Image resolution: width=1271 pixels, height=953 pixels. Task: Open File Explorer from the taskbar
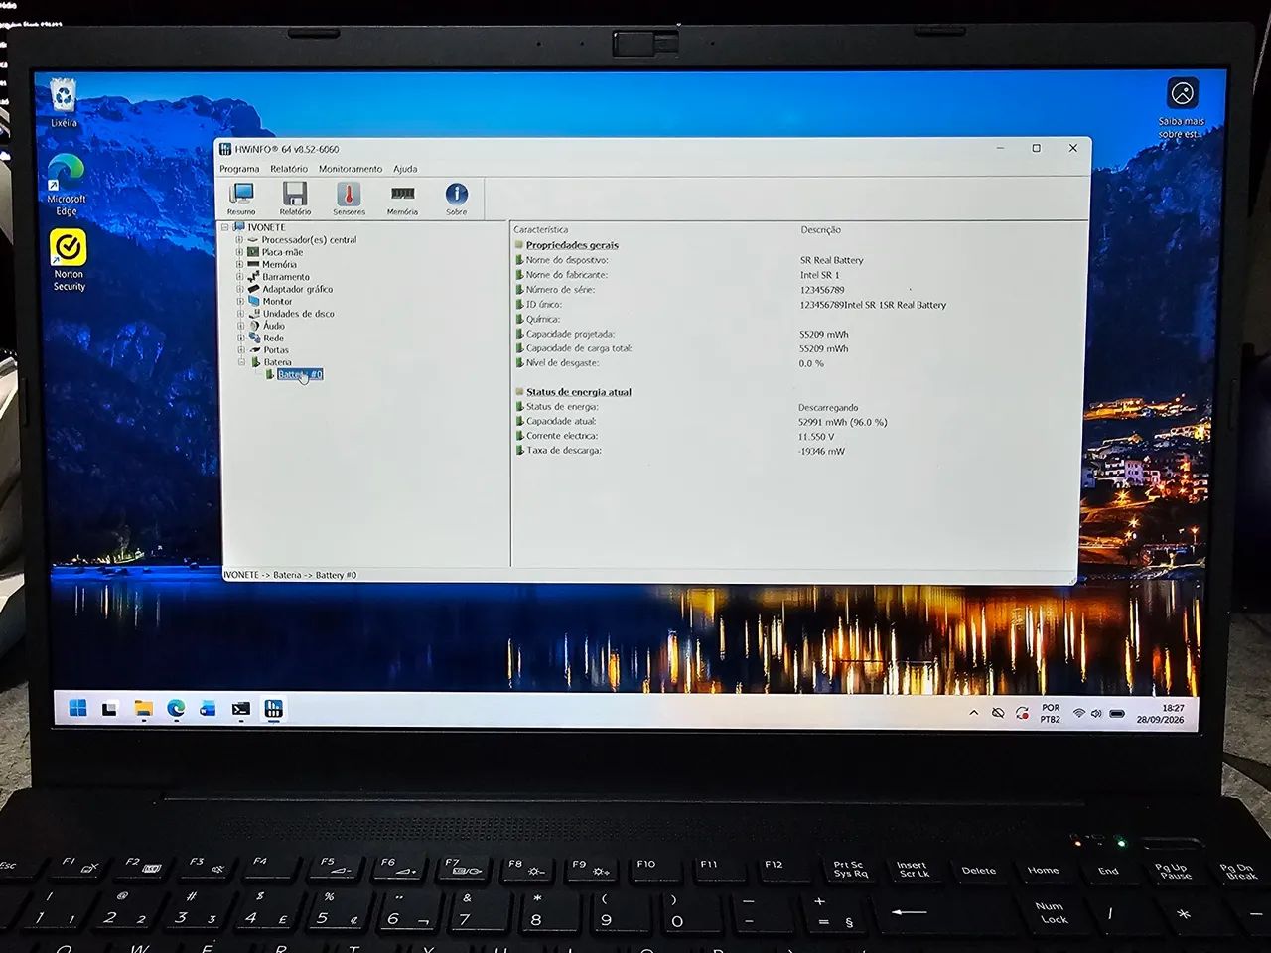(143, 709)
